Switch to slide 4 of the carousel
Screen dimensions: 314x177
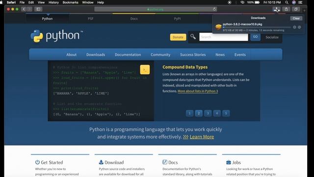[x=217, y=114]
